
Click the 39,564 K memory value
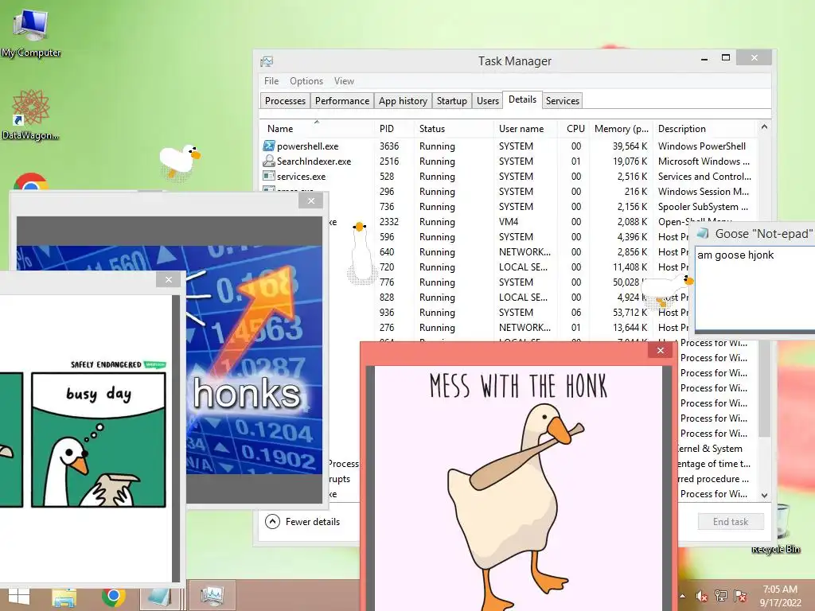(x=630, y=146)
